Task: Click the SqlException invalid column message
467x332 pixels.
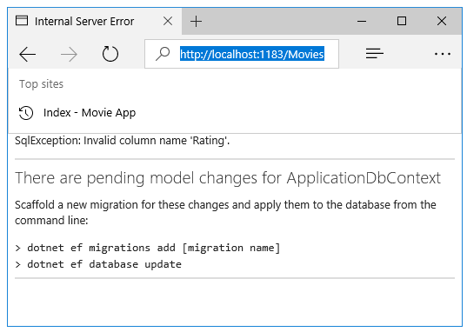Action: pyautogui.click(x=122, y=141)
